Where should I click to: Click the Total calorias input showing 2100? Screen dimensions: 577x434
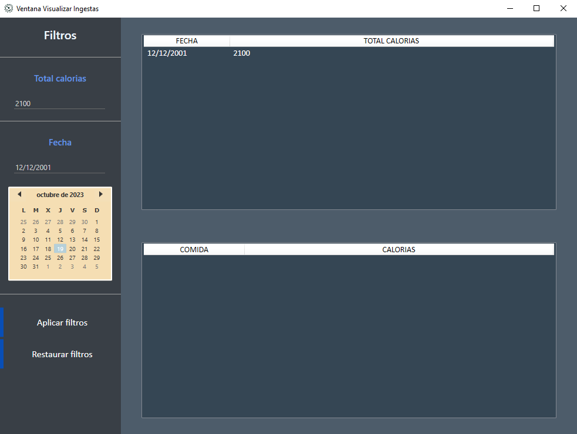point(59,103)
